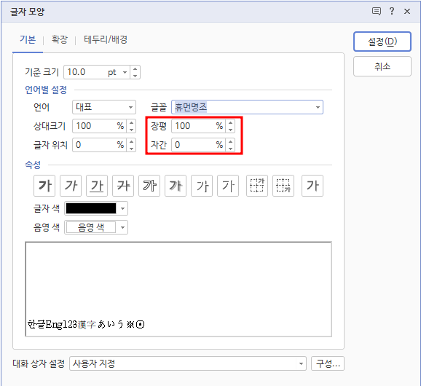Toggle the Outline (외곽선) attribute icon
Viewport: 421px width, 386px height.
[149, 186]
